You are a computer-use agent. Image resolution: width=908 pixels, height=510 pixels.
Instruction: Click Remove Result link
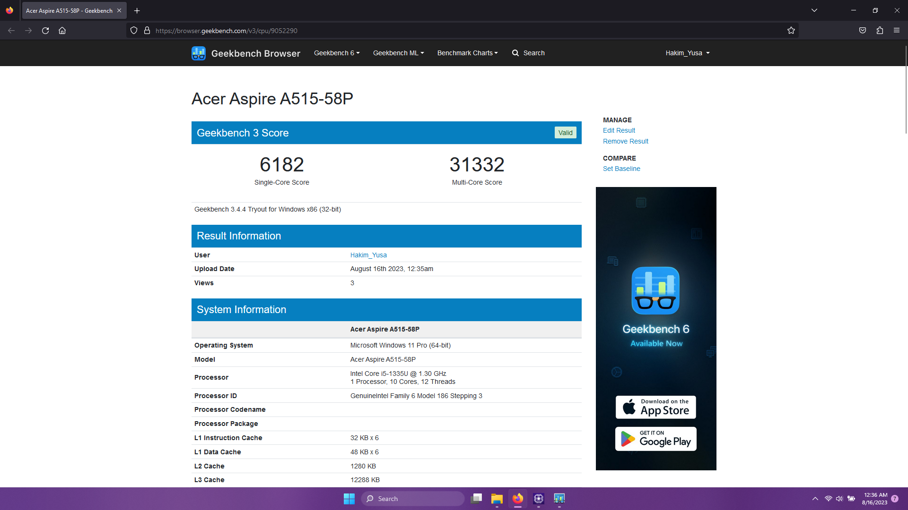point(625,141)
